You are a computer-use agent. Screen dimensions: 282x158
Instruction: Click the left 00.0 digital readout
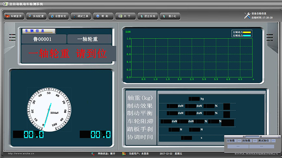[x=28, y=135]
